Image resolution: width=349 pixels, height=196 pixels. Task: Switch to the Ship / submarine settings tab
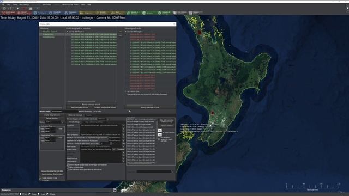[94, 122]
